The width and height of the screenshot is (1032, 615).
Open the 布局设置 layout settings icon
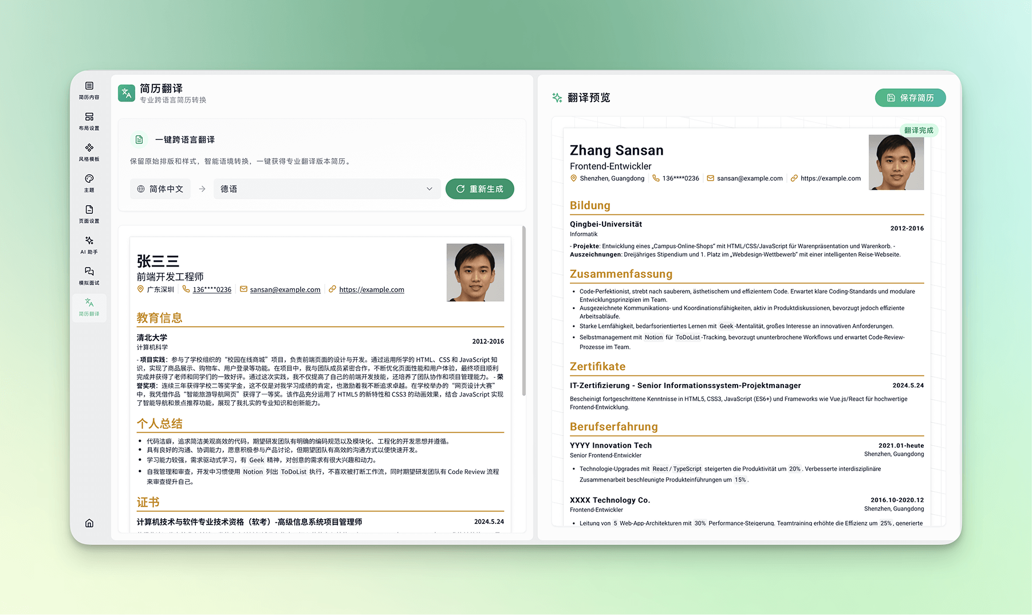89,122
